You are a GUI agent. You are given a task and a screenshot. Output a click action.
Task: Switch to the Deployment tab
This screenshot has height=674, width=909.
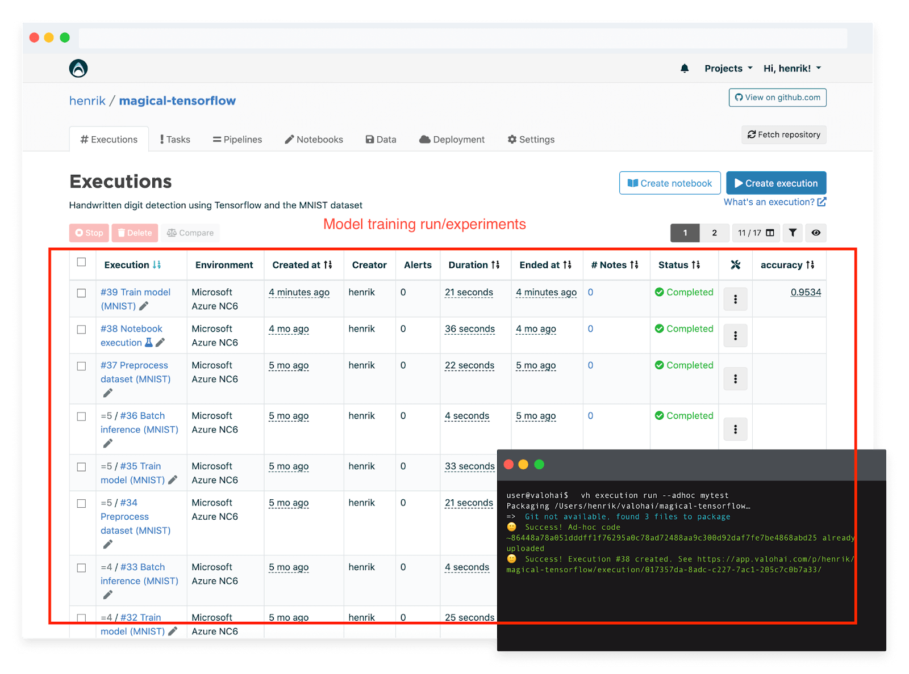(452, 139)
